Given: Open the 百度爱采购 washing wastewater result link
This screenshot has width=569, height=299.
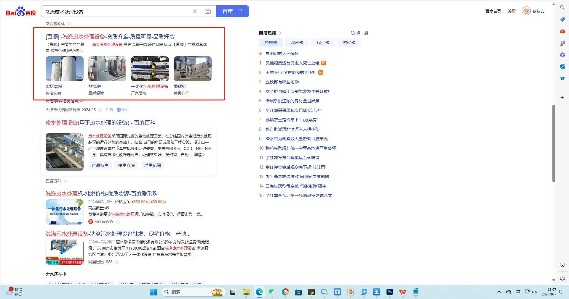Looking at the screenshot, I should click(101, 194).
